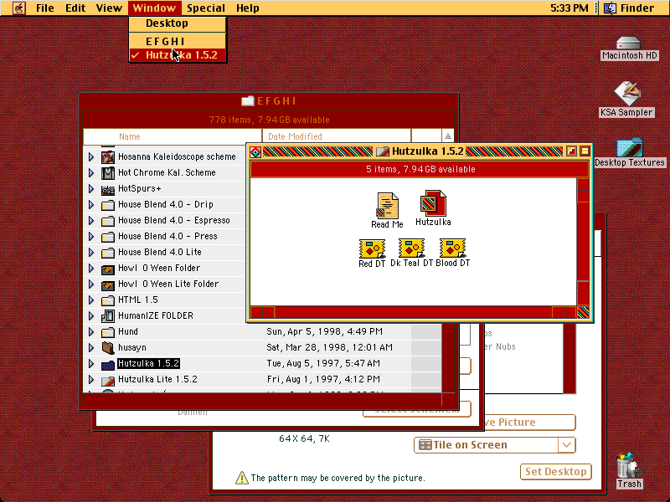
Task: Click the Hutzulka window collapse box
Action: [585, 151]
